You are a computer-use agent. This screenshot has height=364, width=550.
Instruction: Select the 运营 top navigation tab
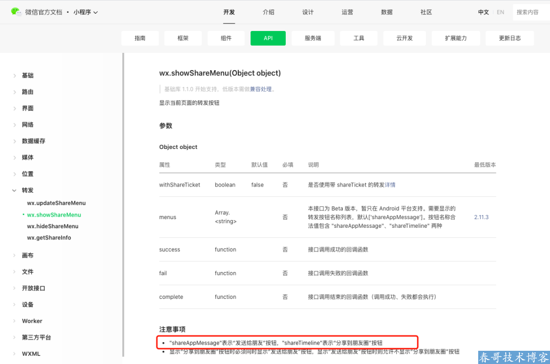tap(347, 12)
